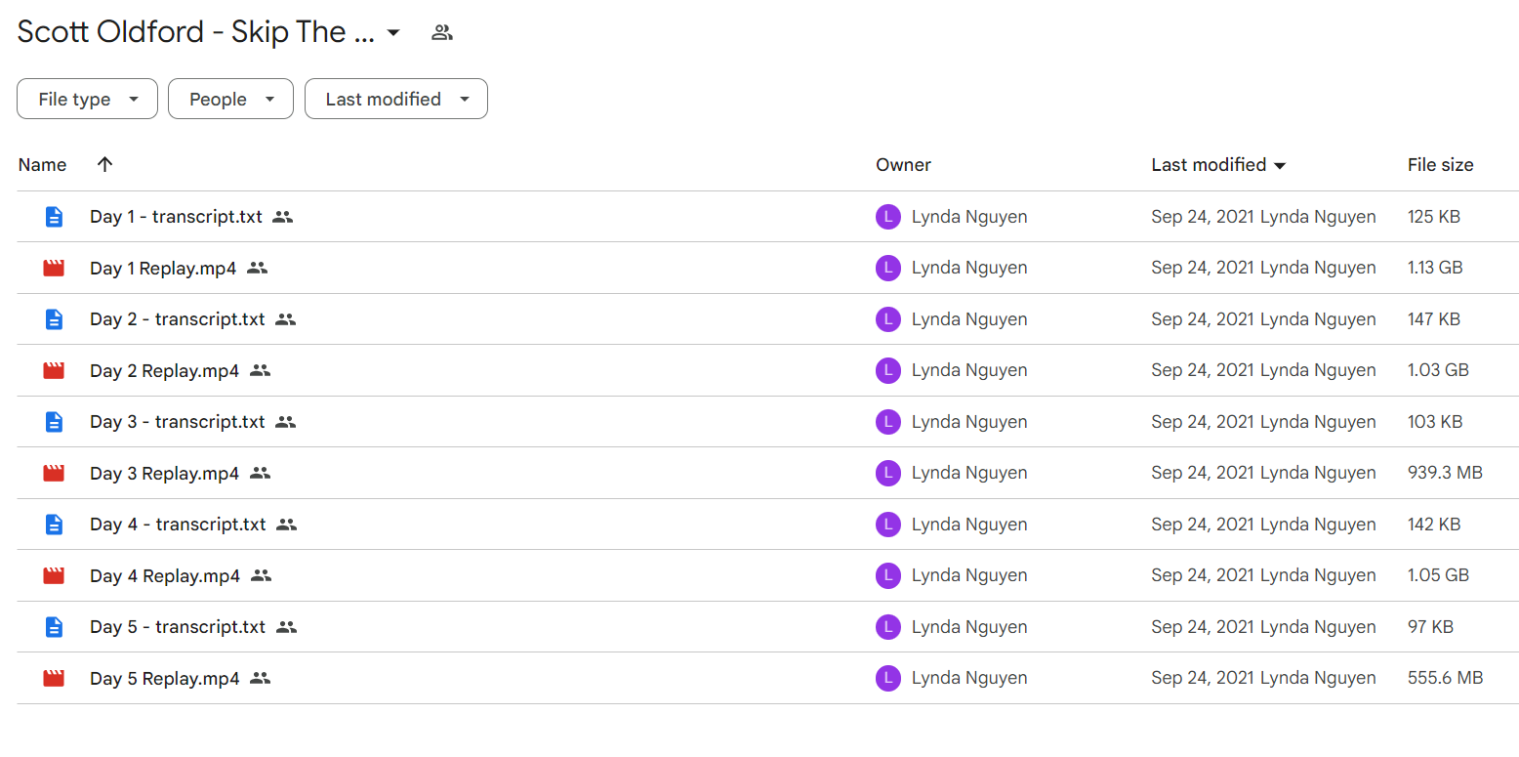Screen dimensions: 1519x757
Task: Click the Day 2 transcript document icon
Action: tap(54, 319)
